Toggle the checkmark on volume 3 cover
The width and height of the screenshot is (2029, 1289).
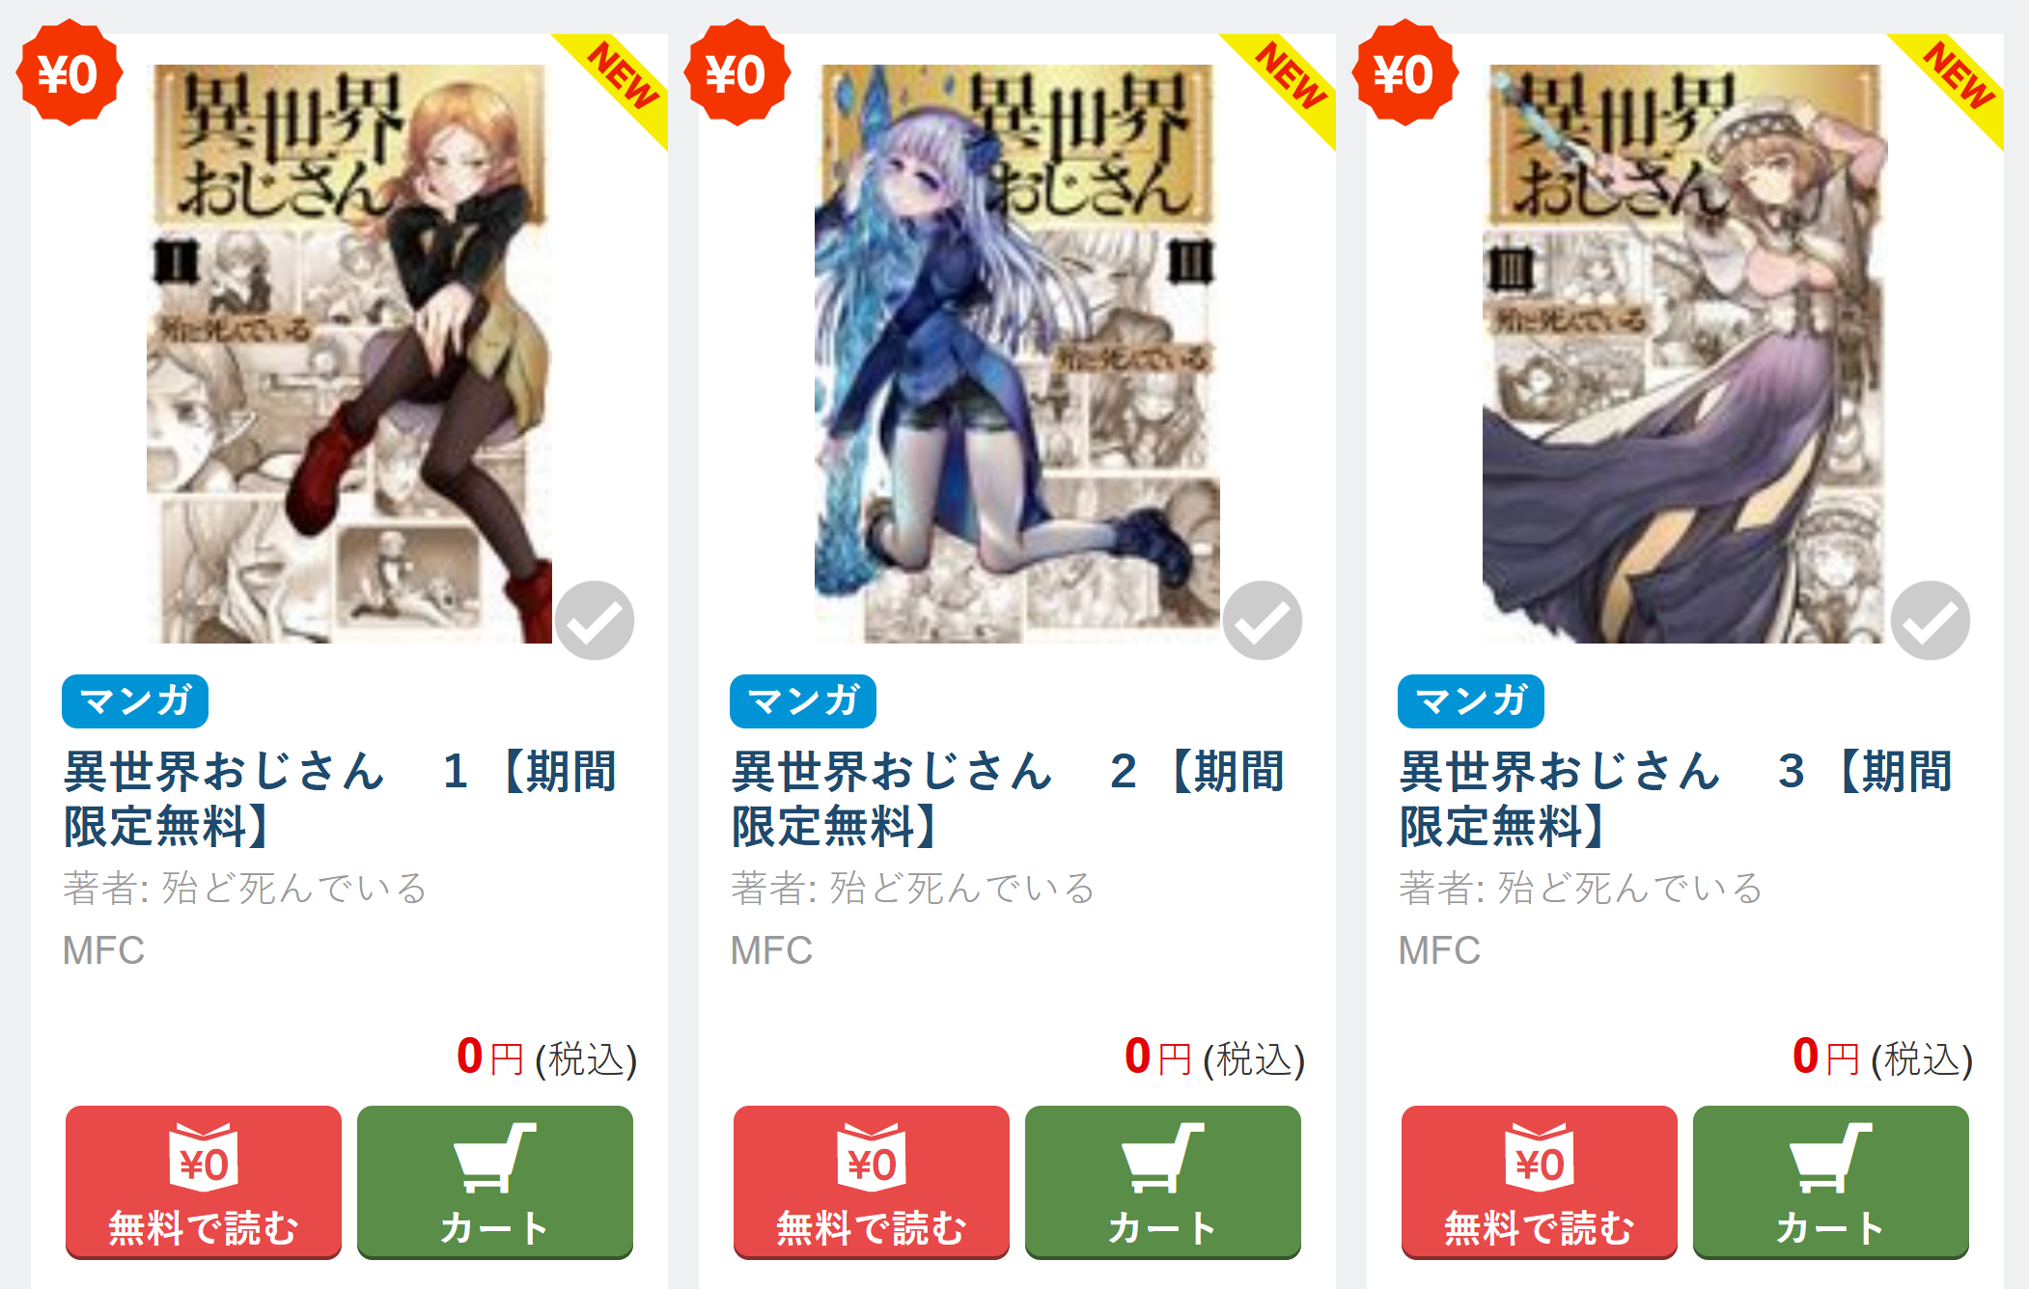(x=1931, y=620)
